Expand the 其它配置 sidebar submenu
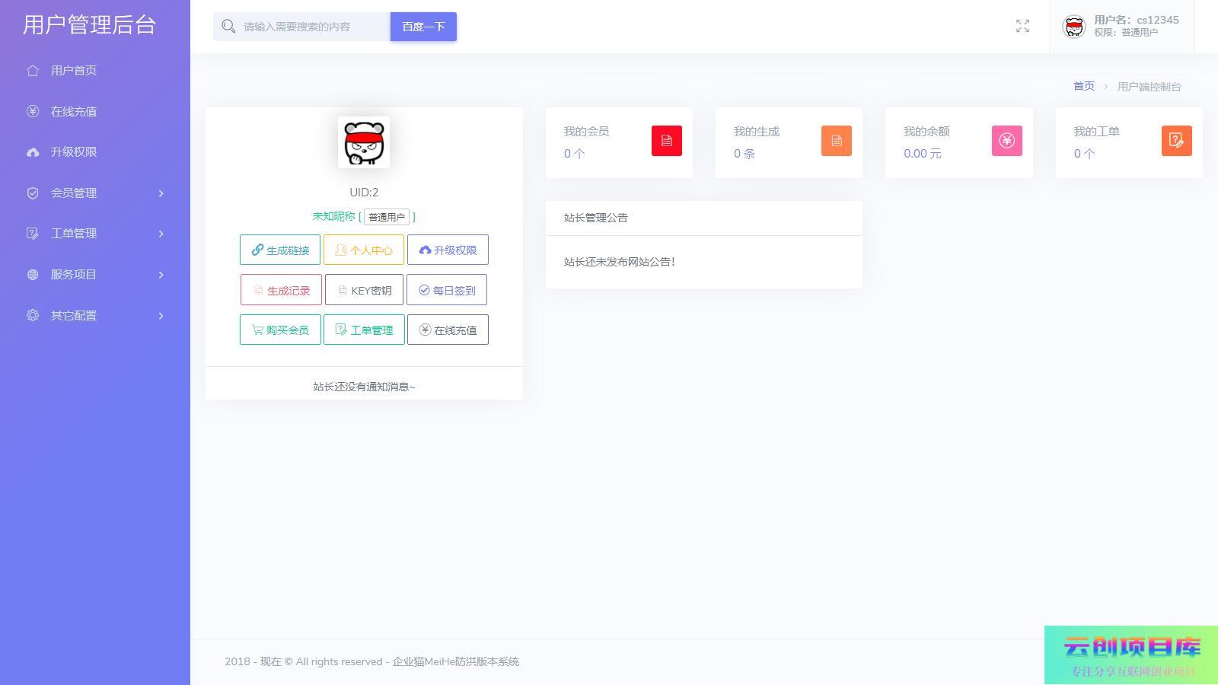This screenshot has width=1218, height=685. (95, 316)
